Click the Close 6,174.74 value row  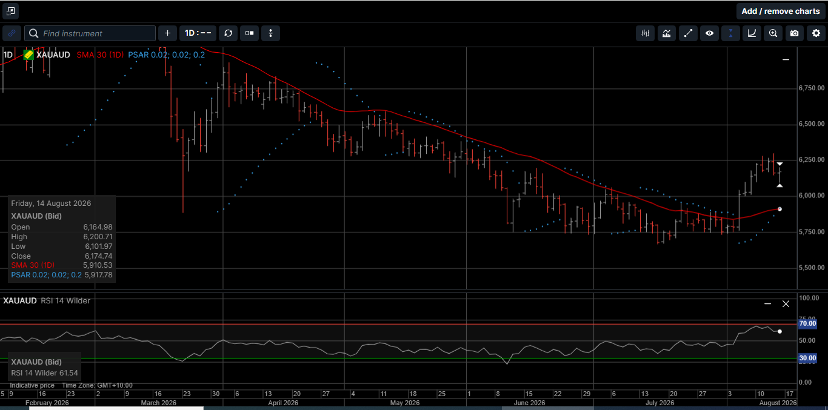[62, 256]
